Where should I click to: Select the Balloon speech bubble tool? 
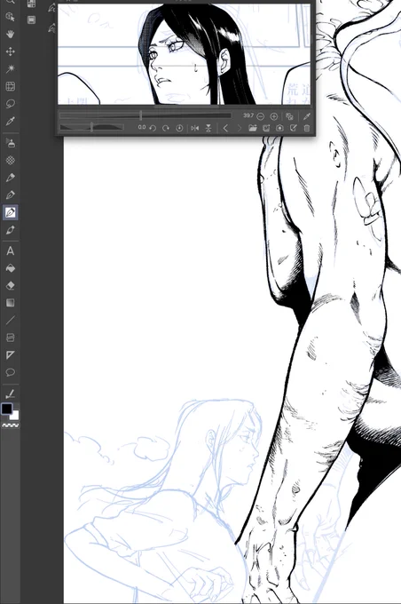pos(11,372)
